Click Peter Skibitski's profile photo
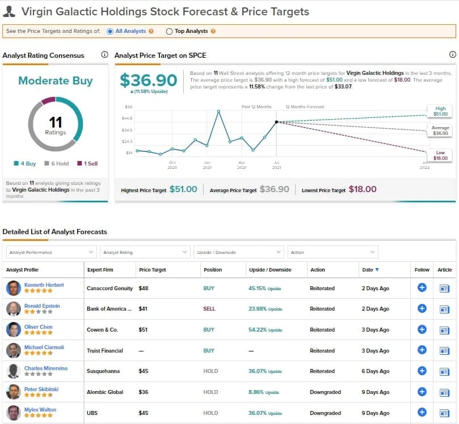 14,392
